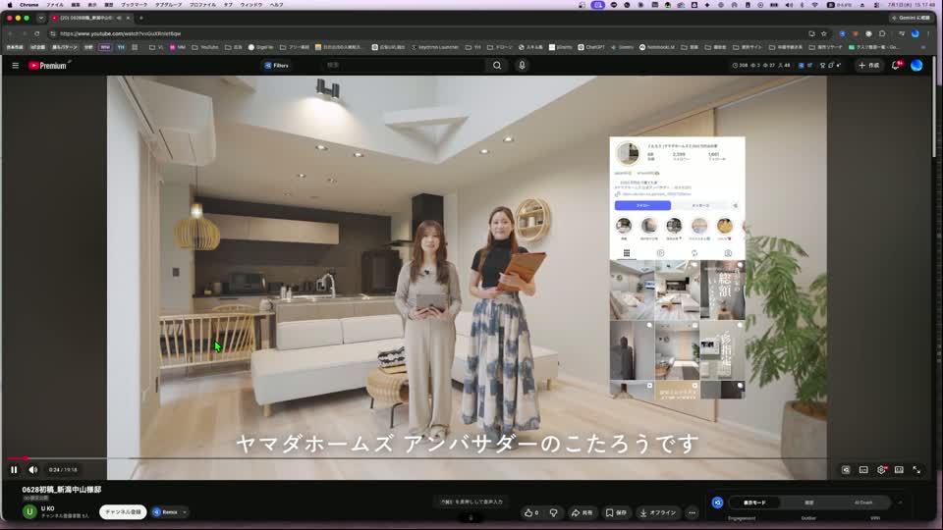Mute the video volume speaker

click(33, 470)
